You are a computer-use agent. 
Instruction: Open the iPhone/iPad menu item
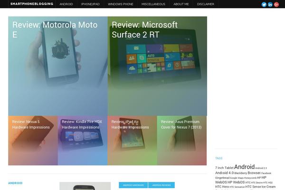pyautogui.click(x=90, y=4)
